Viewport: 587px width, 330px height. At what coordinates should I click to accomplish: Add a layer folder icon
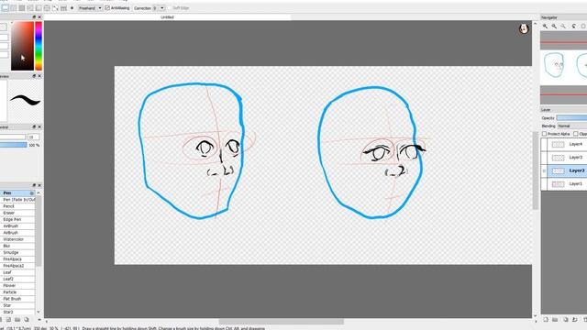click(555, 320)
